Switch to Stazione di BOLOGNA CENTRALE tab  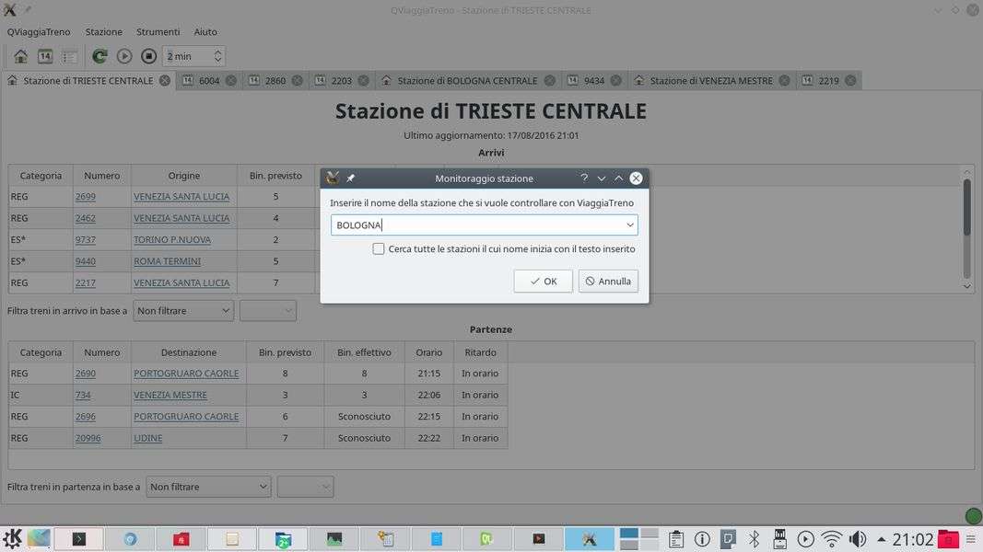(466, 81)
